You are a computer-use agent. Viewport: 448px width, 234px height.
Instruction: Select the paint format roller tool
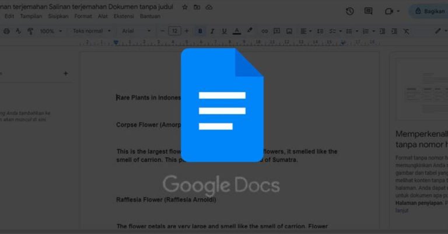30,31
